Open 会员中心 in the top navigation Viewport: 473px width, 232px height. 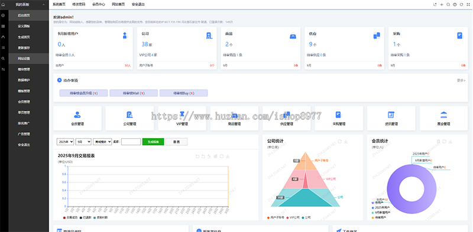coord(98,5)
